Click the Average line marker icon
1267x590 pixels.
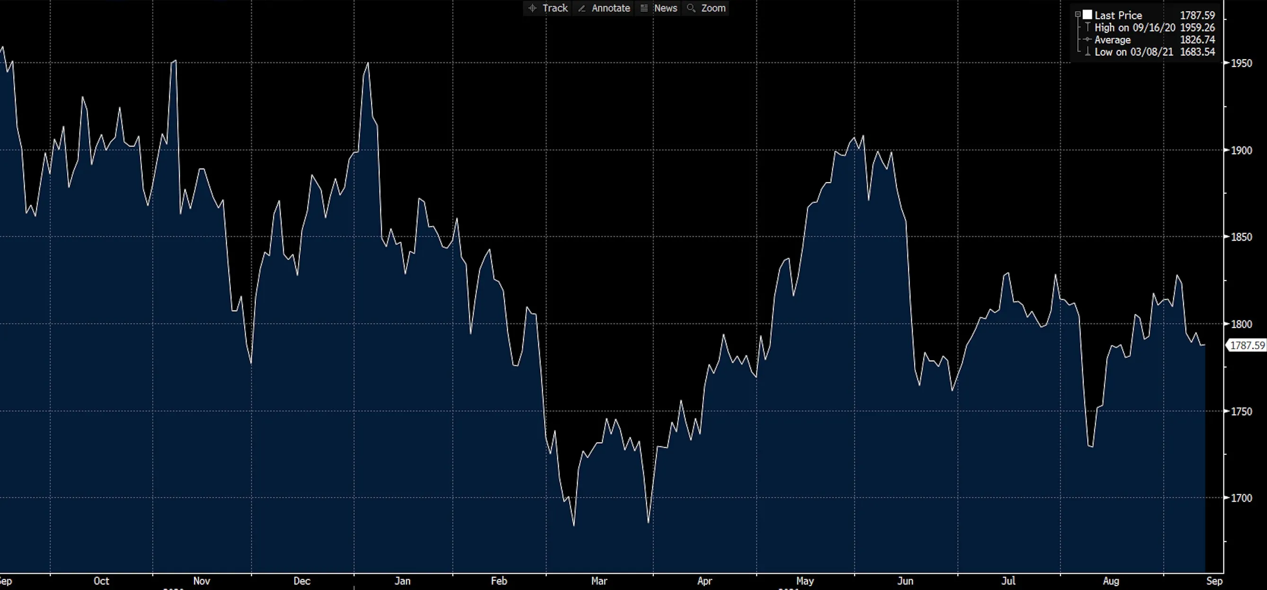[1088, 41]
